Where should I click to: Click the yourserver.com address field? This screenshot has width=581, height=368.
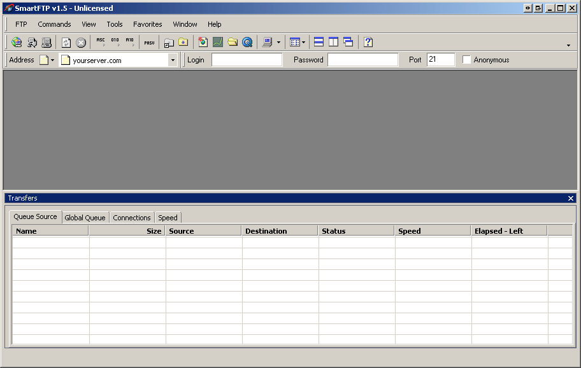(114, 60)
